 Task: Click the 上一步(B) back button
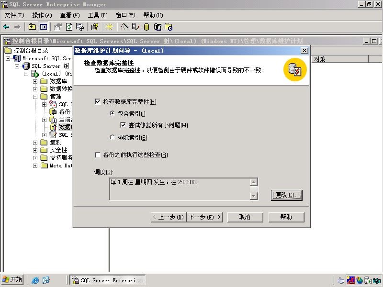click(169, 217)
